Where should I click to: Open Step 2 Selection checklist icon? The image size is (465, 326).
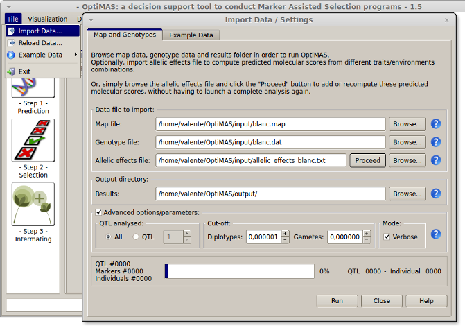click(x=33, y=140)
